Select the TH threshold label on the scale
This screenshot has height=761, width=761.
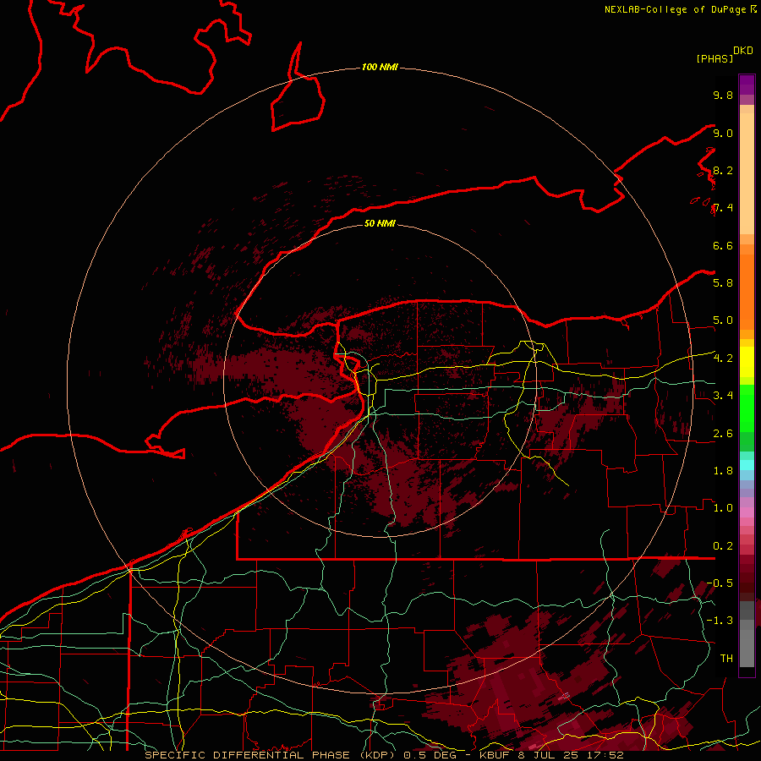726,658
